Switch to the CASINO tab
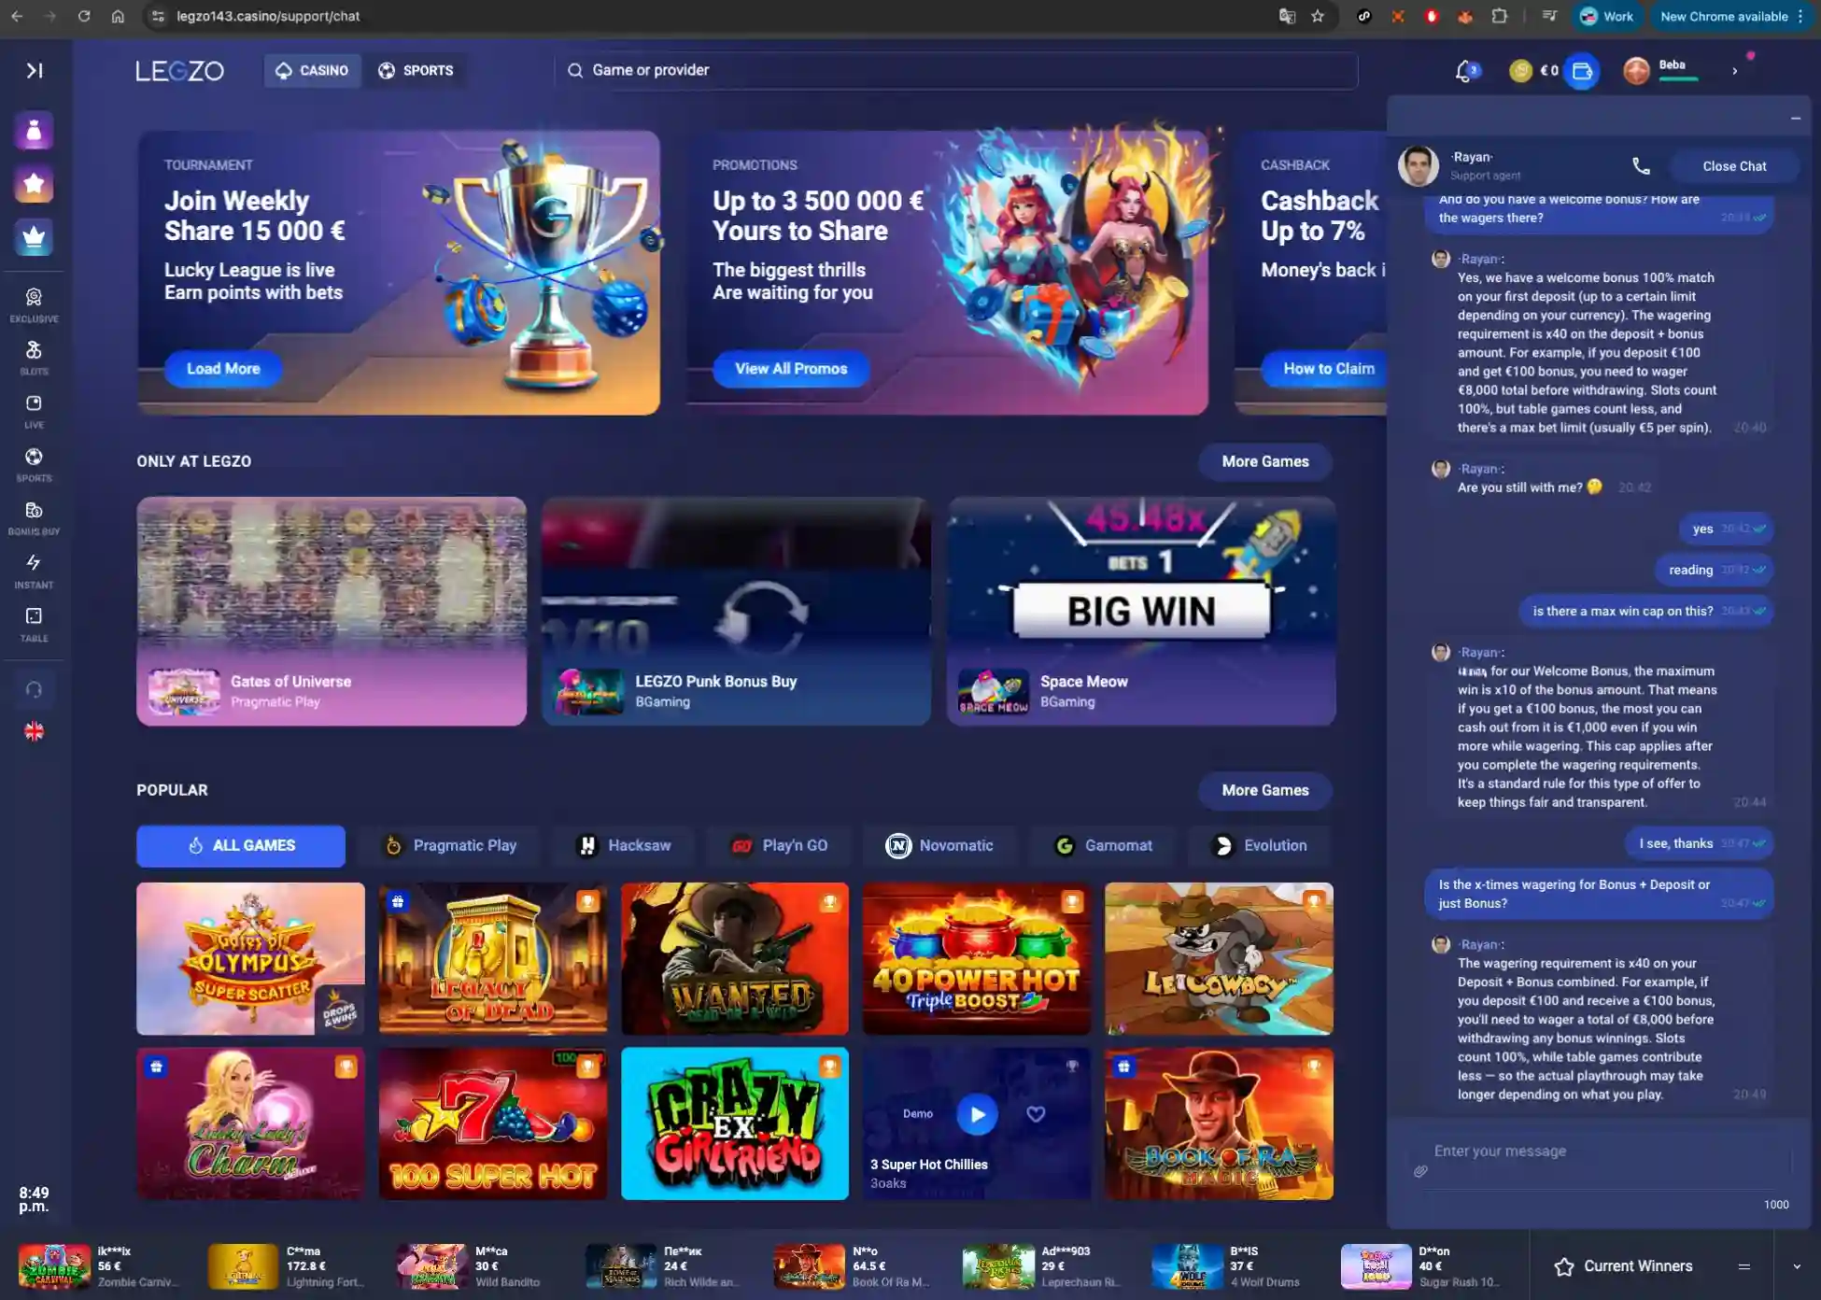This screenshot has width=1821, height=1300. coord(312,71)
